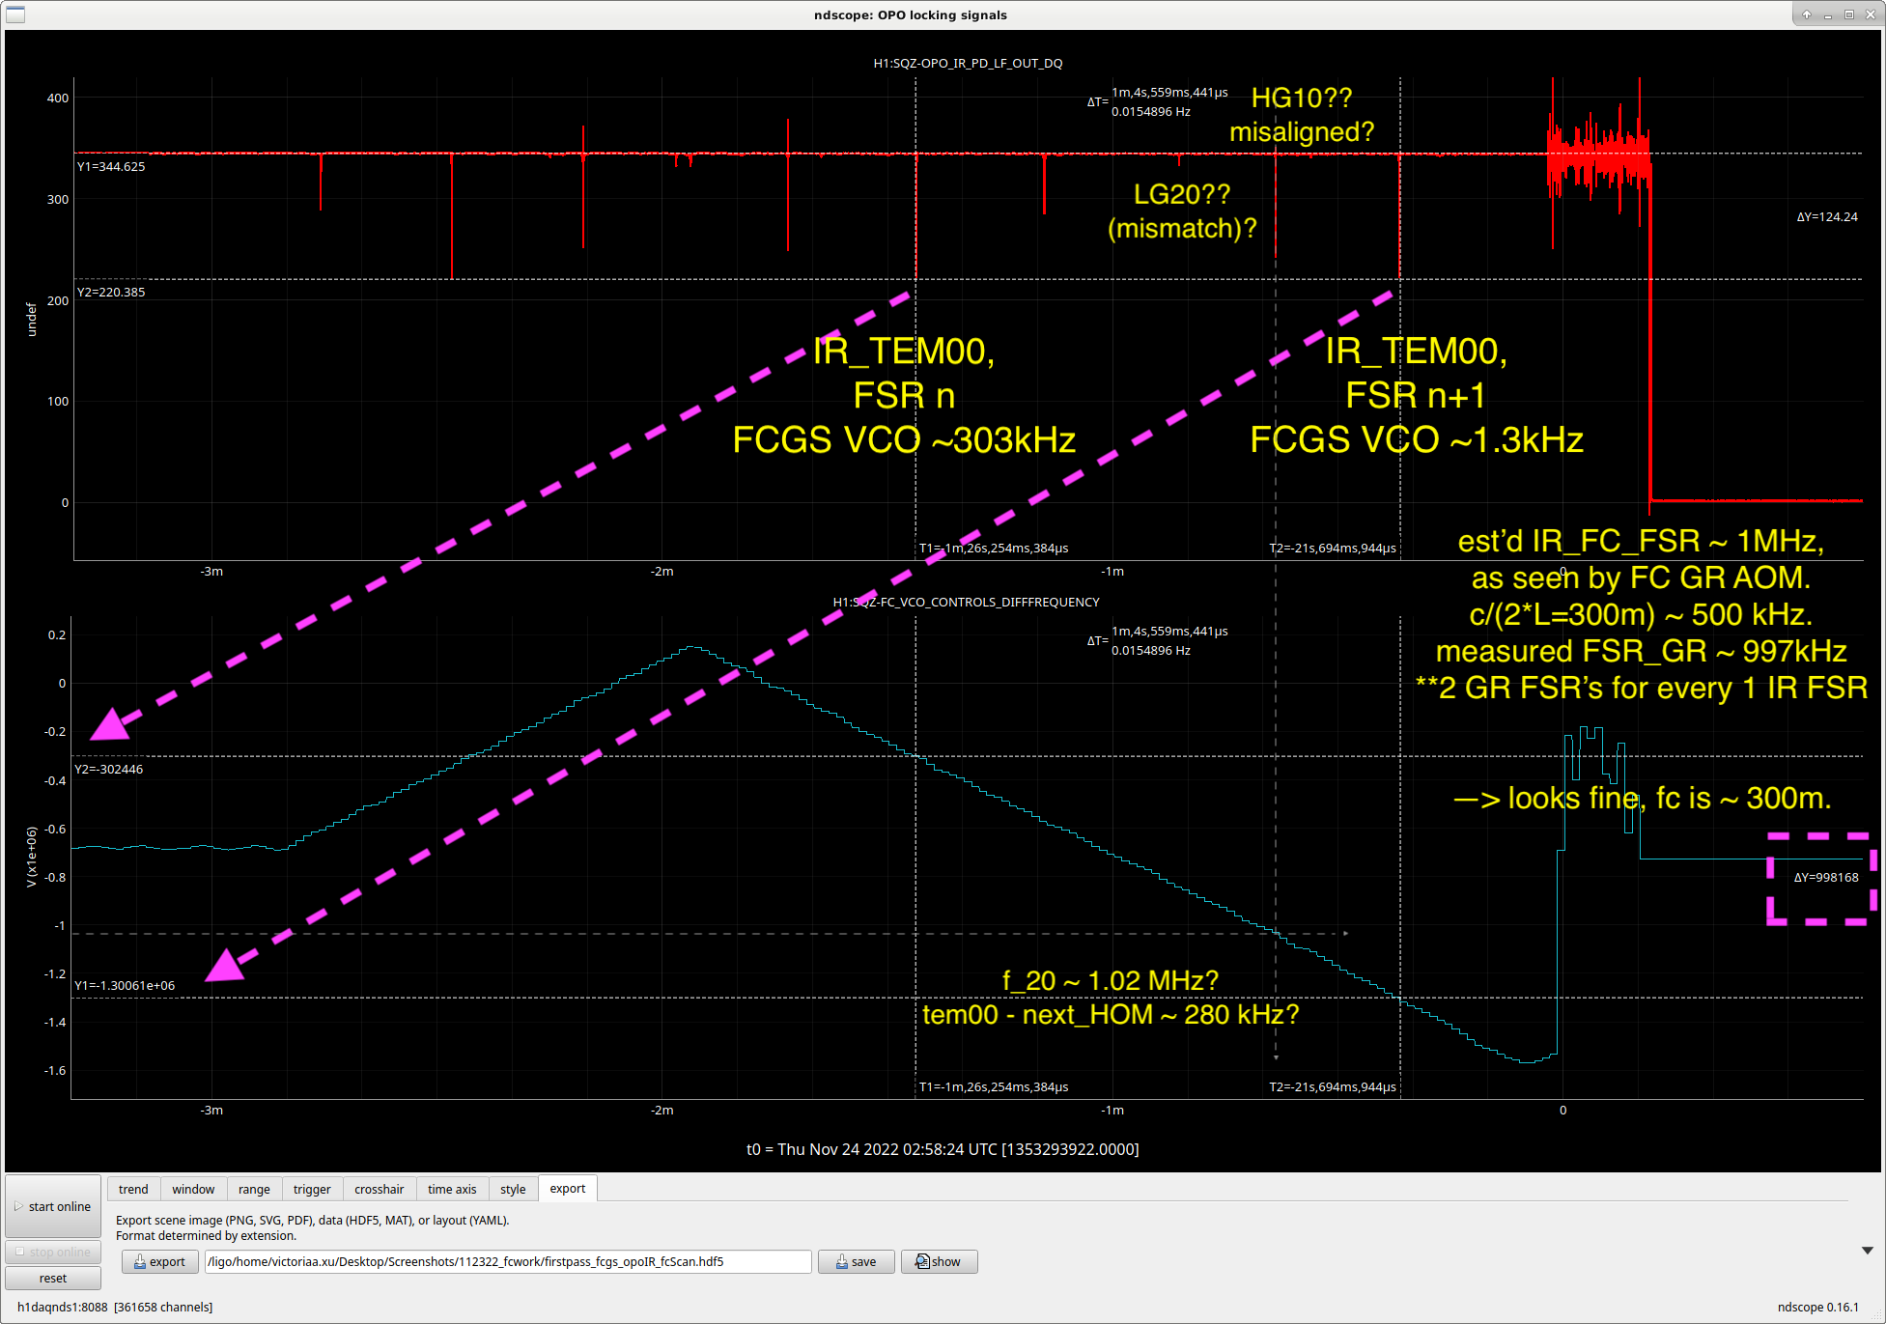The width and height of the screenshot is (1886, 1324).
Task: Collapse the control panel with the down triangle
Action: [x=1867, y=1251]
